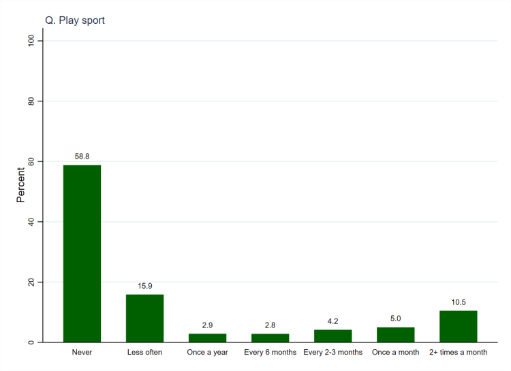The image size is (511, 371).
Task: Click the "Q. Play sport" chart title
Action: [74, 20]
